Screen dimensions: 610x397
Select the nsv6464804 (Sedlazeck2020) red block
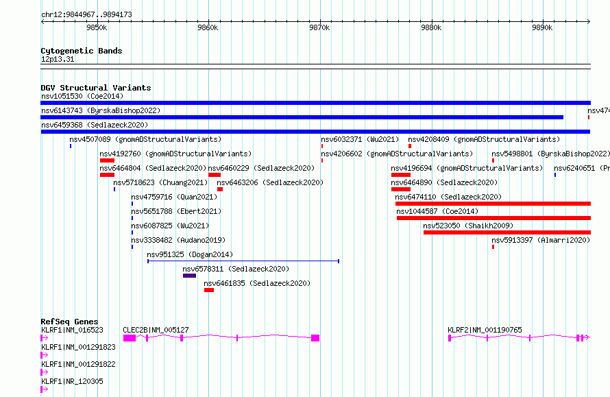107,175
